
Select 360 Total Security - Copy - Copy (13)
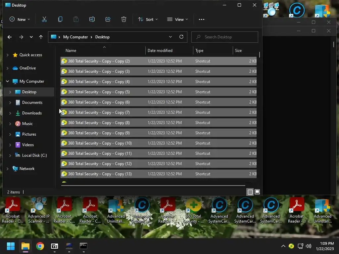coord(159,174)
